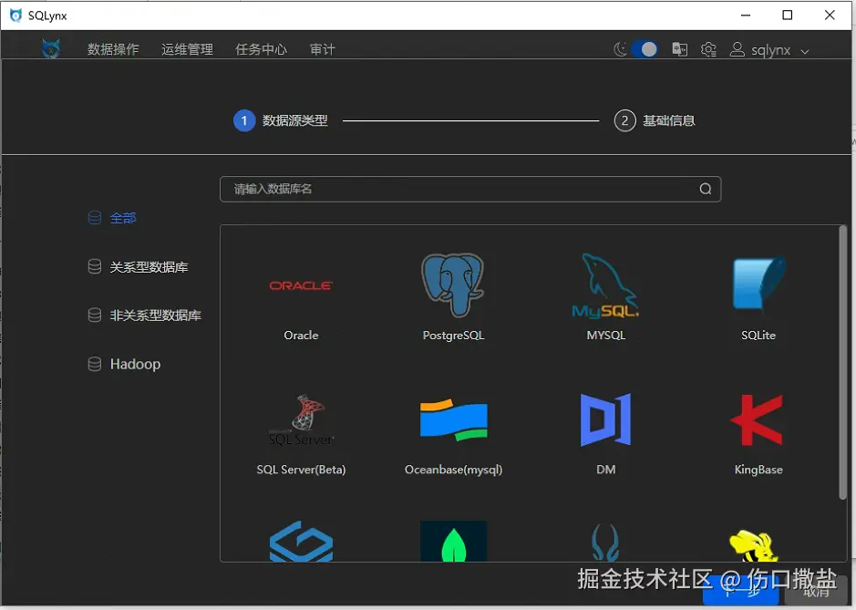Filter by Hadoop category
The height and width of the screenshot is (610, 856).
click(125, 364)
